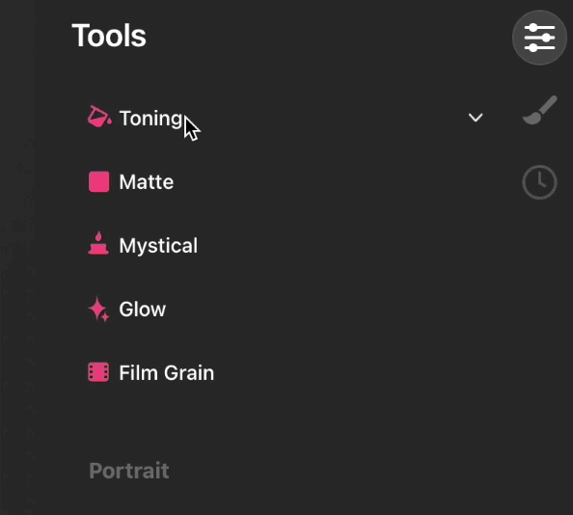Select the Mystical tool
This screenshot has width=573, height=515.
(286, 245)
